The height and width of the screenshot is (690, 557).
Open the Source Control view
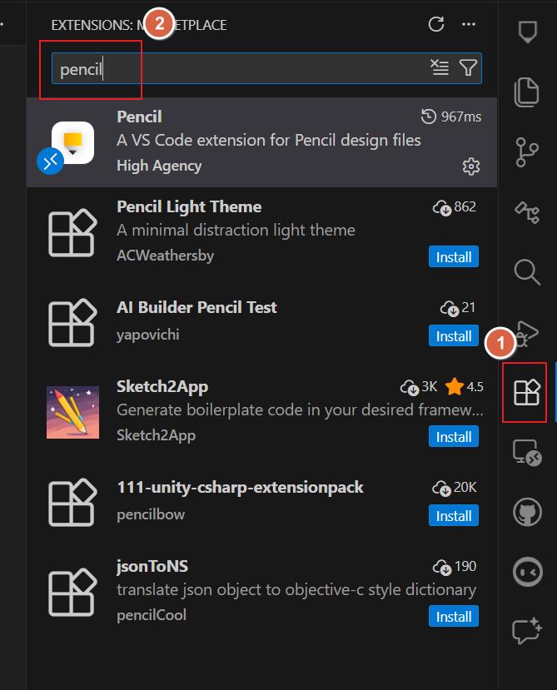(527, 152)
